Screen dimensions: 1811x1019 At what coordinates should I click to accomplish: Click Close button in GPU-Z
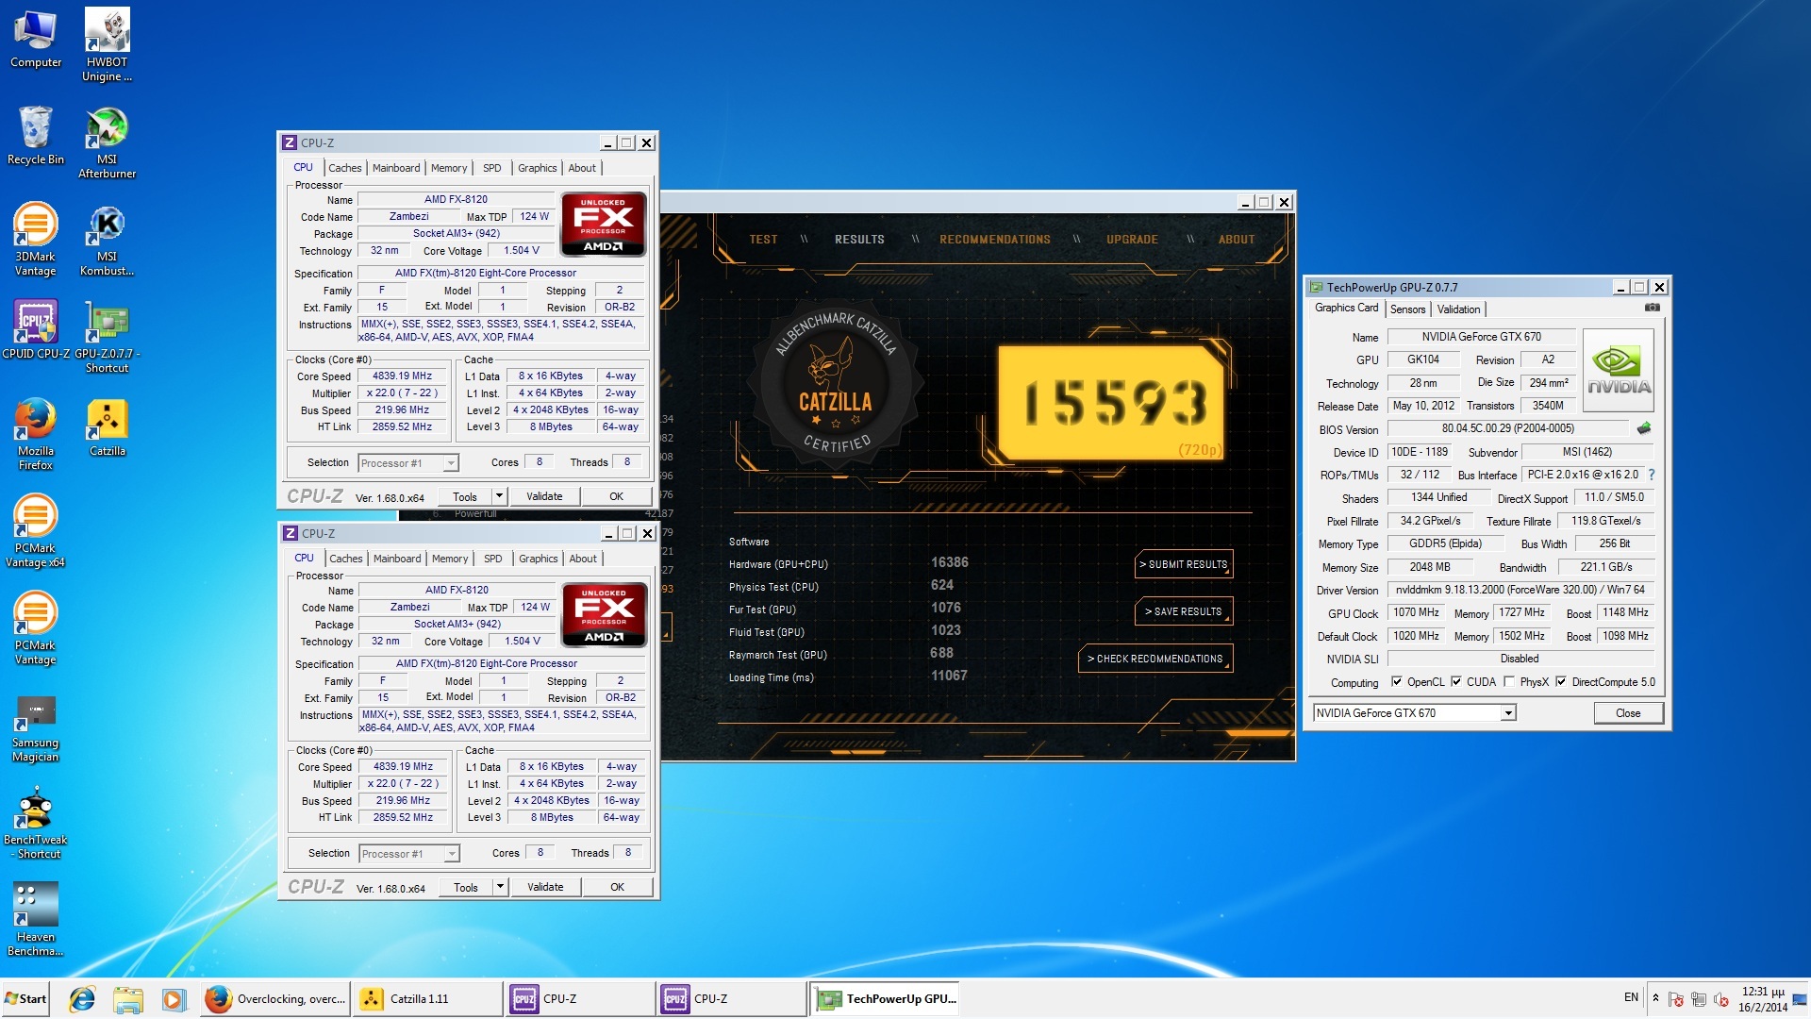pyautogui.click(x=1628, y=713)
